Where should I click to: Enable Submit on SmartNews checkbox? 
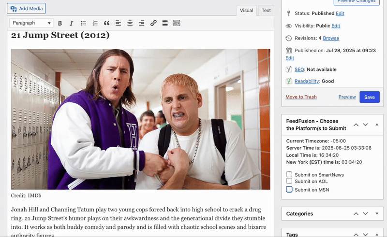[x=289, y=174]
